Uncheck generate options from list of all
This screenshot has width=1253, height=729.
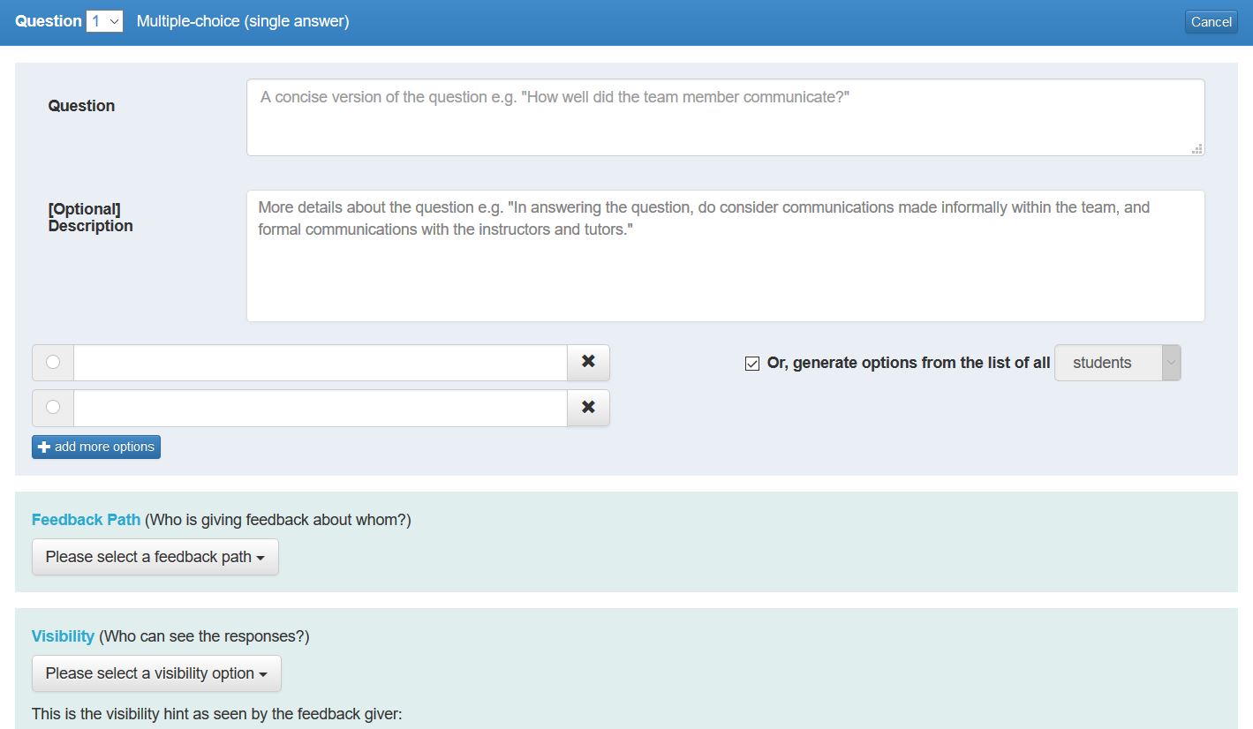(x=751, y=363)
